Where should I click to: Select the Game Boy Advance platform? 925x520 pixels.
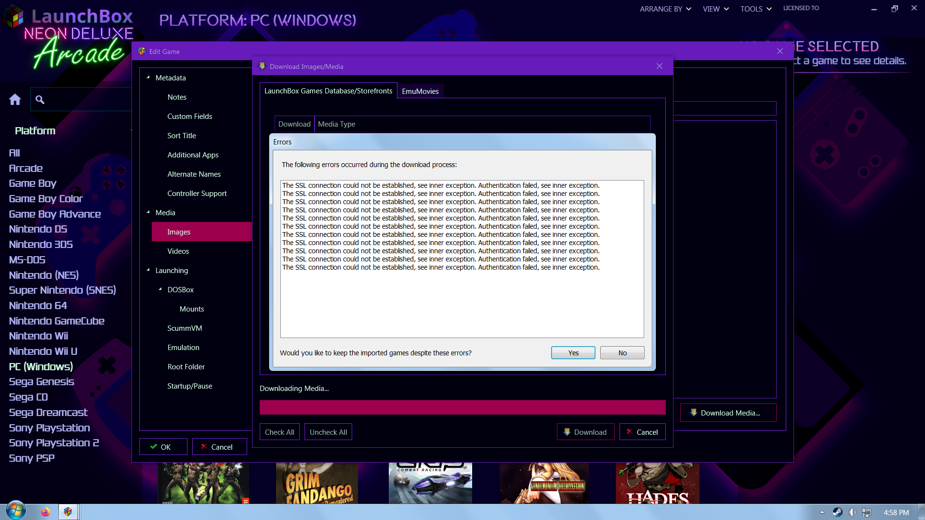(x=55, y=214)
